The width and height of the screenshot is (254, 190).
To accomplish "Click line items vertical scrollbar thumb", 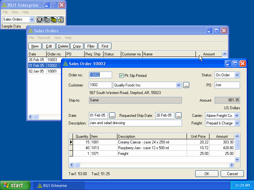I will tap(237, 144).
